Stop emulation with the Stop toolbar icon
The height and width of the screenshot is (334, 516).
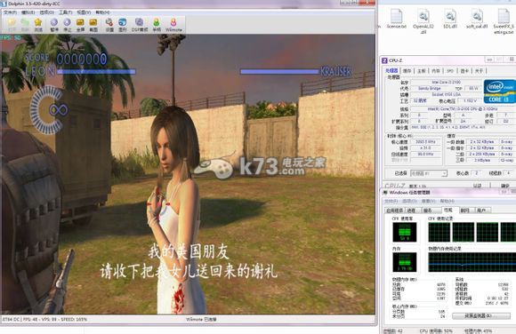tap(67, 24)
